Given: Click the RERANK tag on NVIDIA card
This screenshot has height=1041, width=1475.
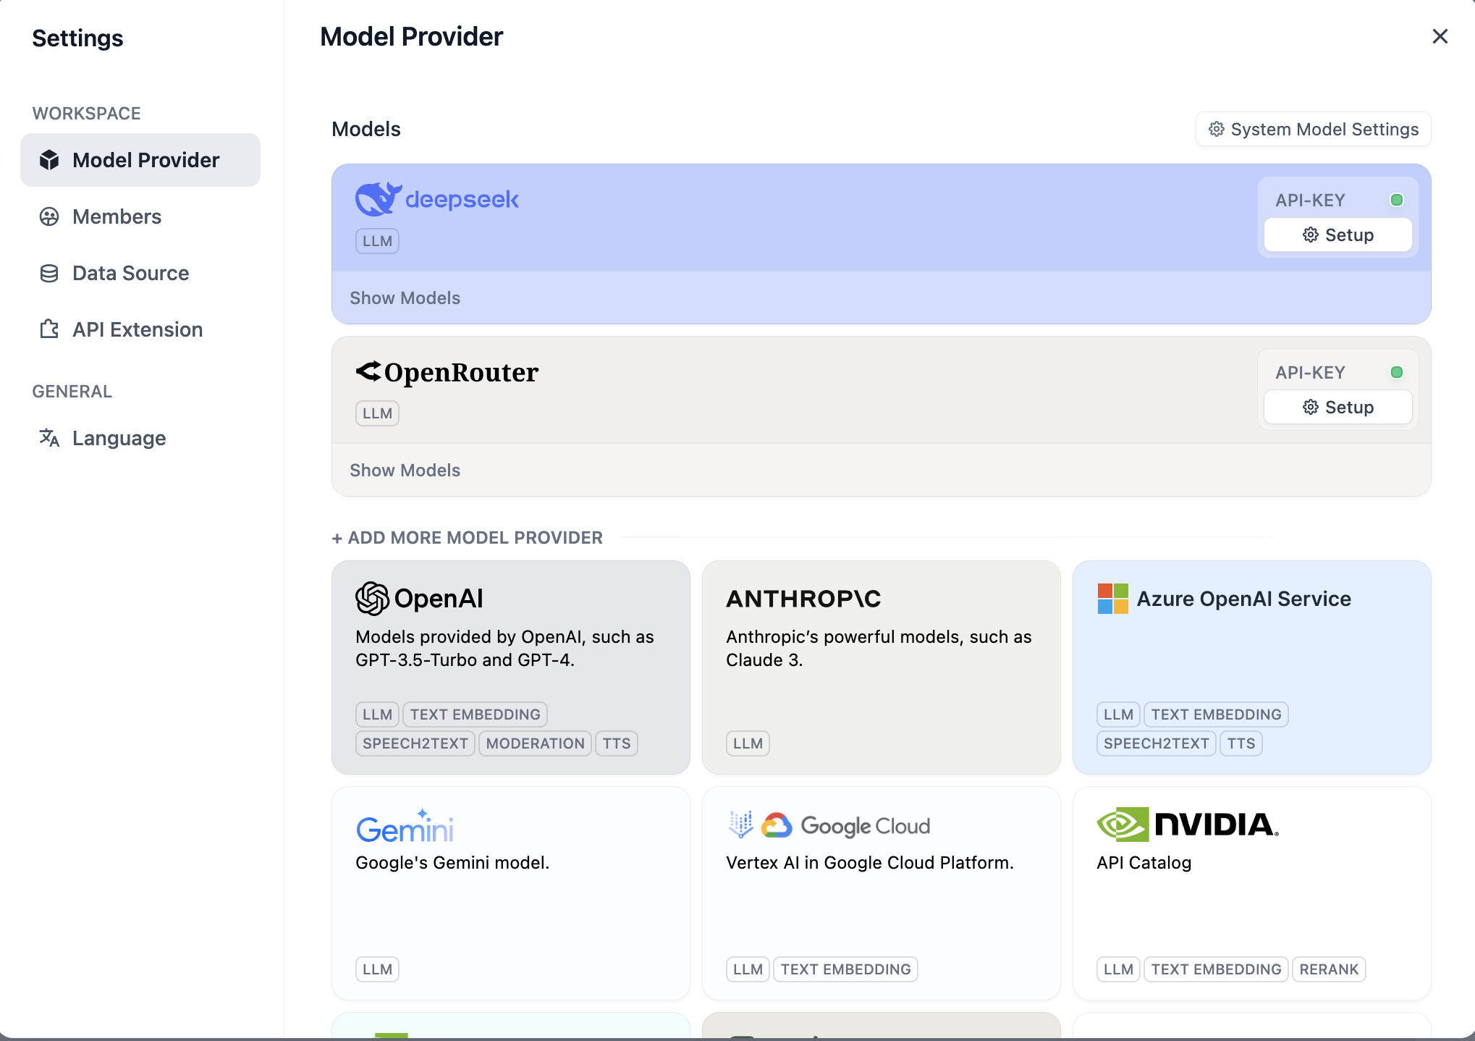Looking at the screenshot, I should 1329,969.
